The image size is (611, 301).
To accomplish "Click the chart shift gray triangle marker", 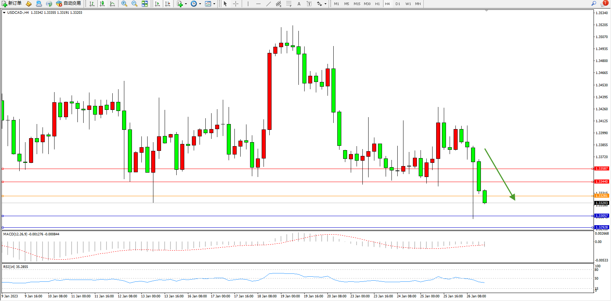I will click(x=486, y=11).
